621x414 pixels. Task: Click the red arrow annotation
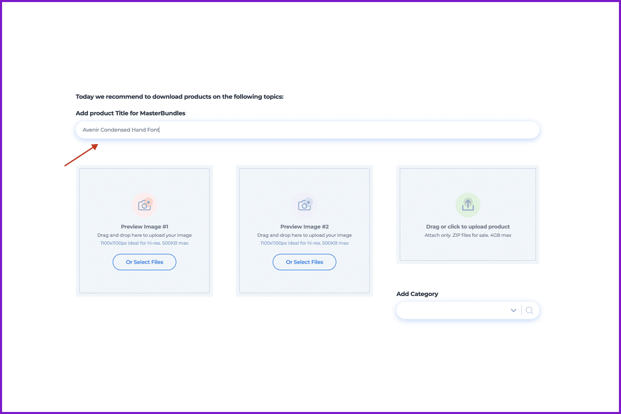coord(81,155)
